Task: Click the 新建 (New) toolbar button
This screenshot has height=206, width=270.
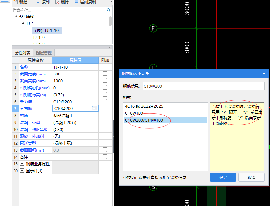Action: tap(20, 2)
